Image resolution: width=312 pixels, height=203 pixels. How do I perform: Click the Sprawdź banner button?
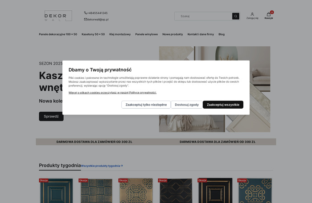[x=51, y=116]
